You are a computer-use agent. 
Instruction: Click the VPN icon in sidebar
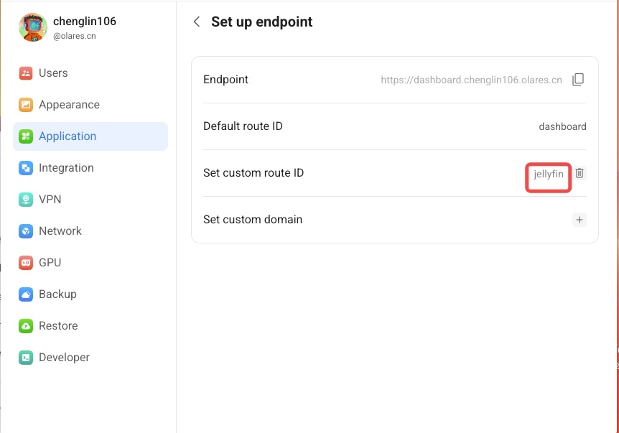26,200
